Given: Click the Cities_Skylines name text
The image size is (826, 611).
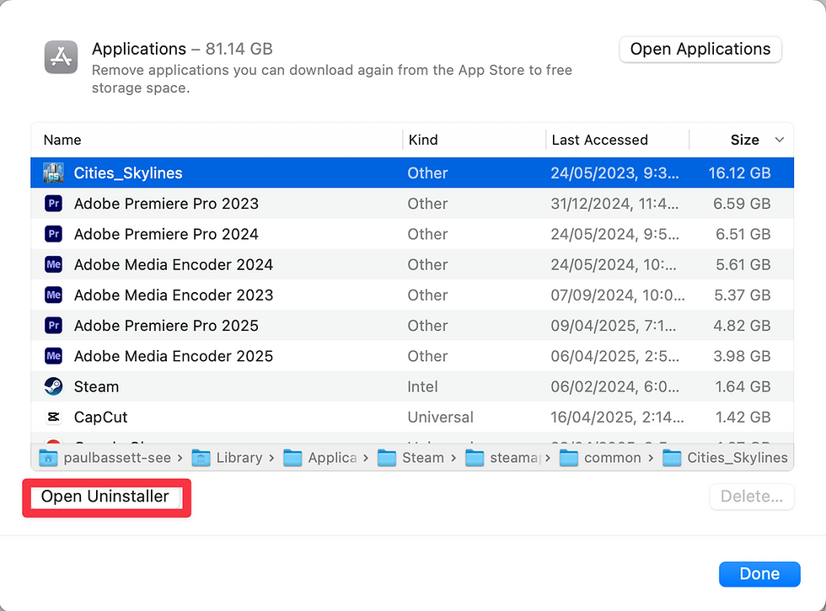Looking at the screenshot, I should [128, 173].
